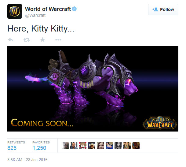Follow the World of Warcraft account
This screenshot has height=167, width=186.
click(x=163, y=9)
